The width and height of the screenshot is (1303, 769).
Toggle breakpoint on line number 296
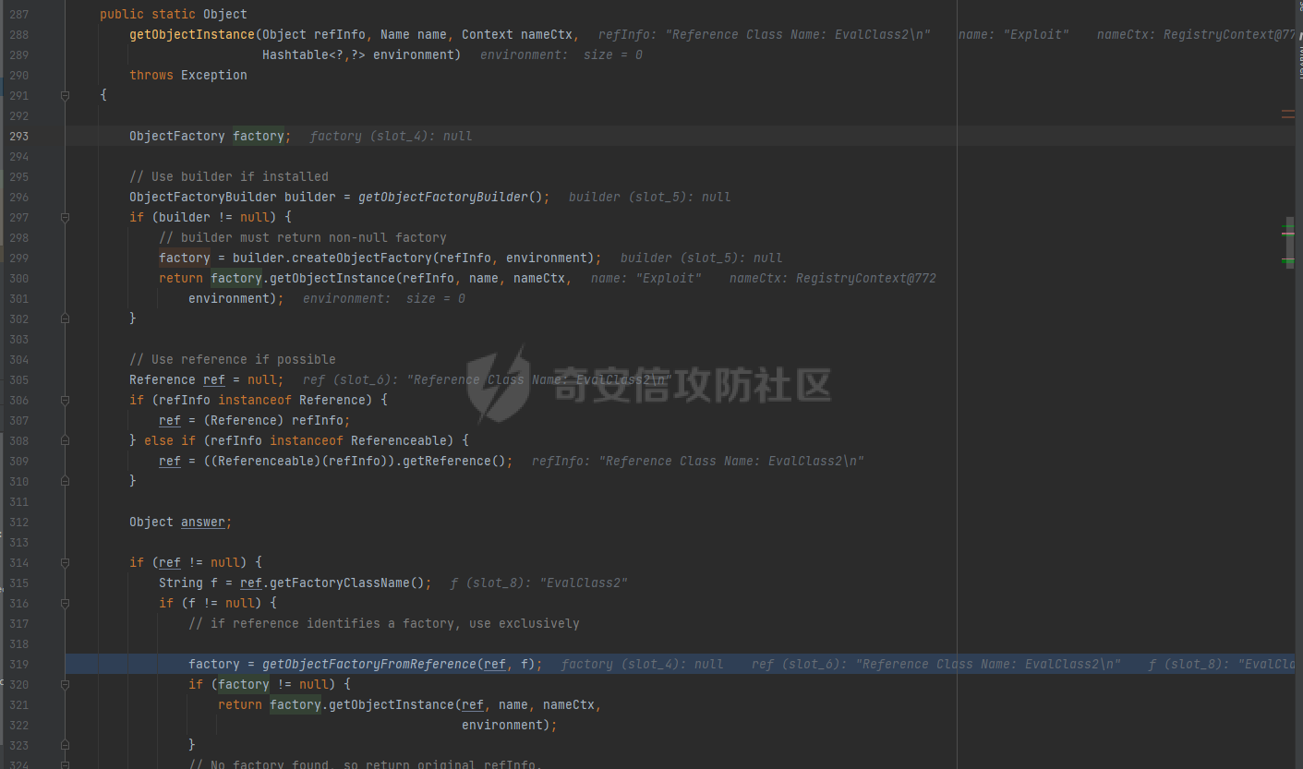18,197
